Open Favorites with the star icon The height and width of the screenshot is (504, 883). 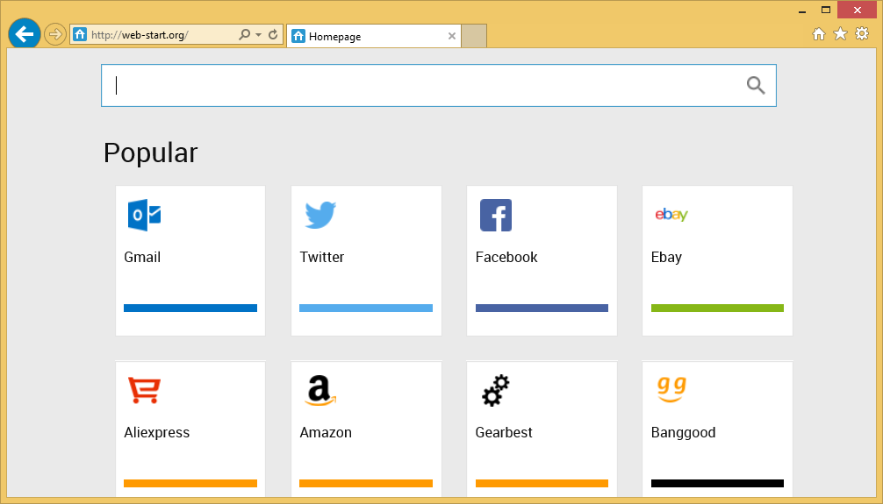coord(840,34)
